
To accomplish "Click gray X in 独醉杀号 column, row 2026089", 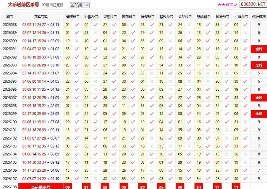I will tap(95, 33).
